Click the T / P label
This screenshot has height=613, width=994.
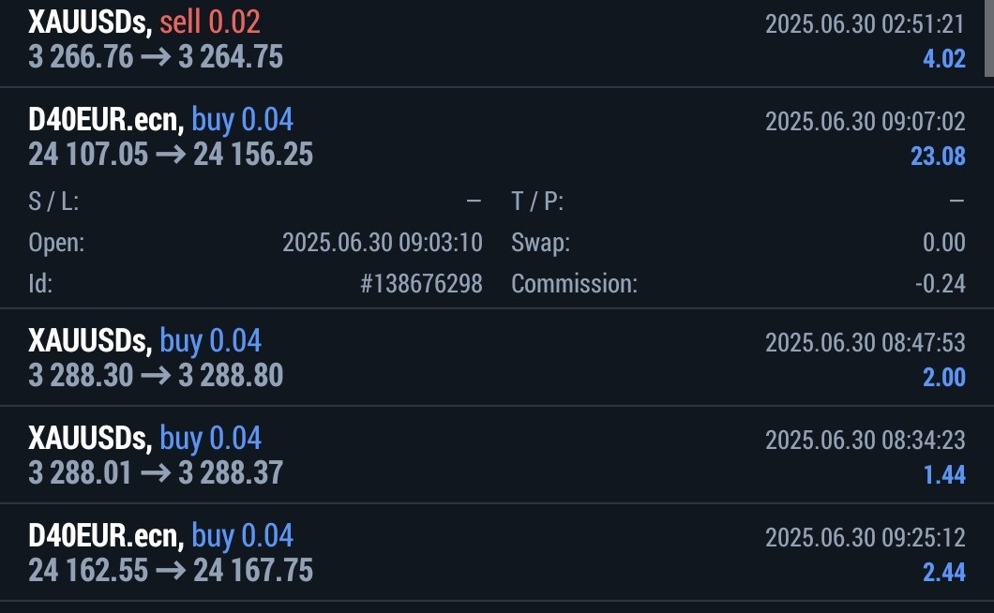click(x=537, y=202)
